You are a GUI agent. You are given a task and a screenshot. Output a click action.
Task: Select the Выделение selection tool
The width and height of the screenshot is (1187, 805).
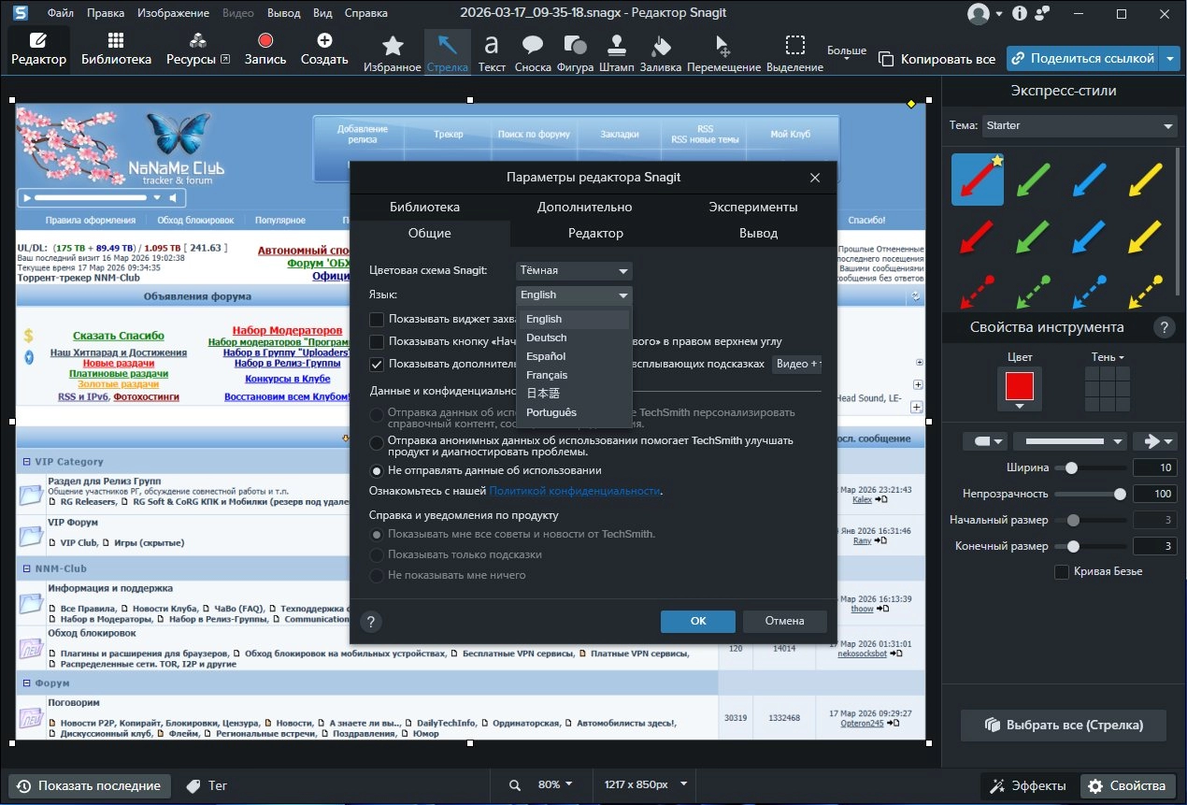click(x=794, y=51)
